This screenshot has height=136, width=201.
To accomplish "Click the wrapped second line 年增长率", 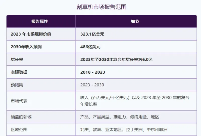I will click(88, 104).
